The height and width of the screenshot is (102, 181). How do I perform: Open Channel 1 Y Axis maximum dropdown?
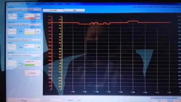(x=12, y=15)
